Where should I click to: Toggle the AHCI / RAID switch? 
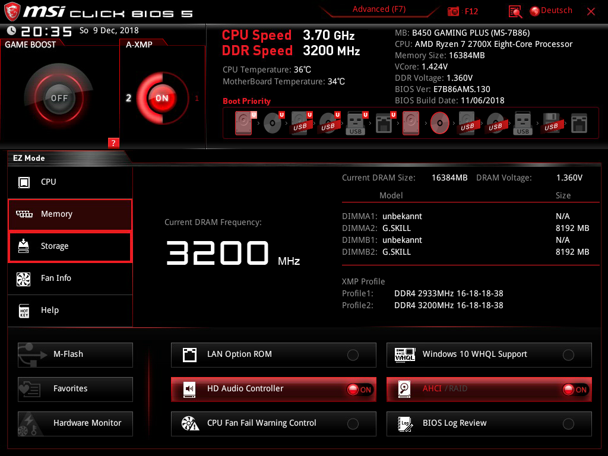point(575,389)
